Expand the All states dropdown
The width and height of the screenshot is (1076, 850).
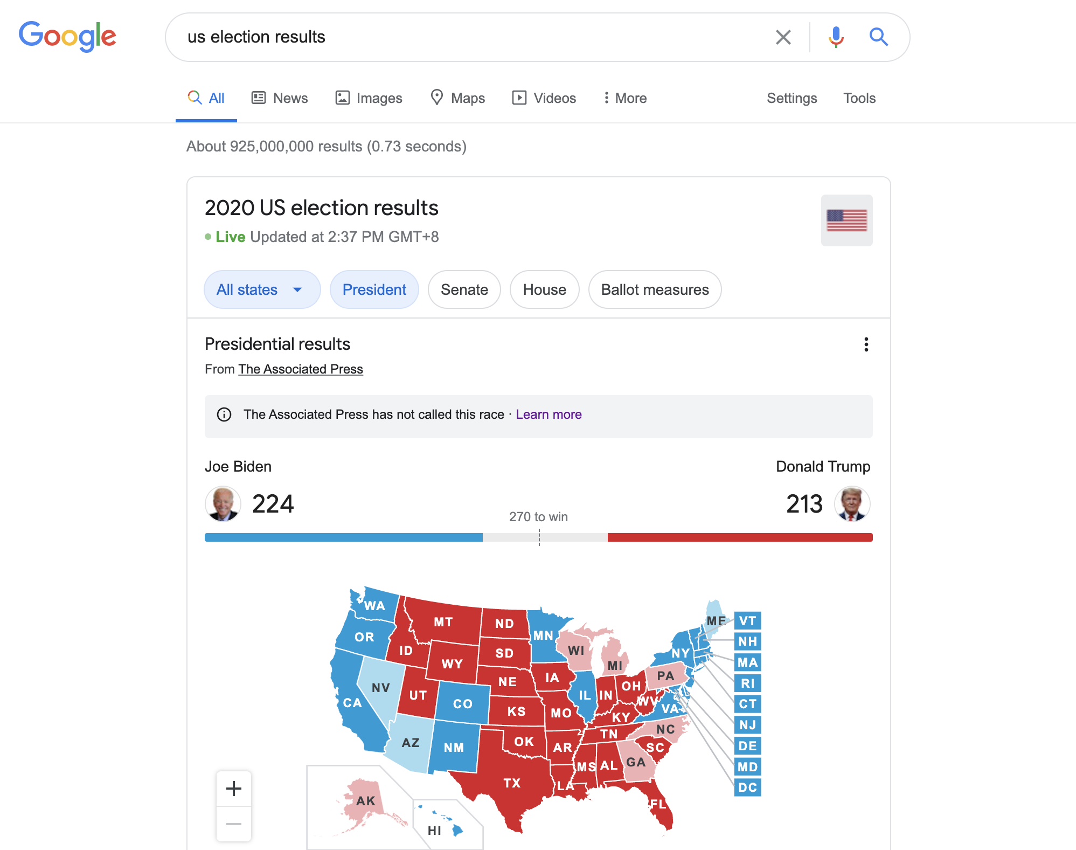[x=262, y=290]
